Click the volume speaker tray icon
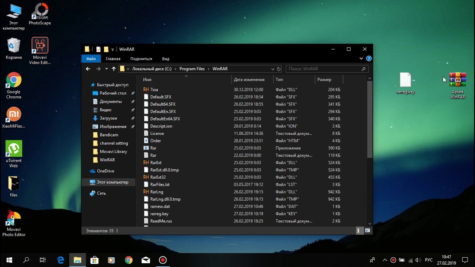 [418, 260]
